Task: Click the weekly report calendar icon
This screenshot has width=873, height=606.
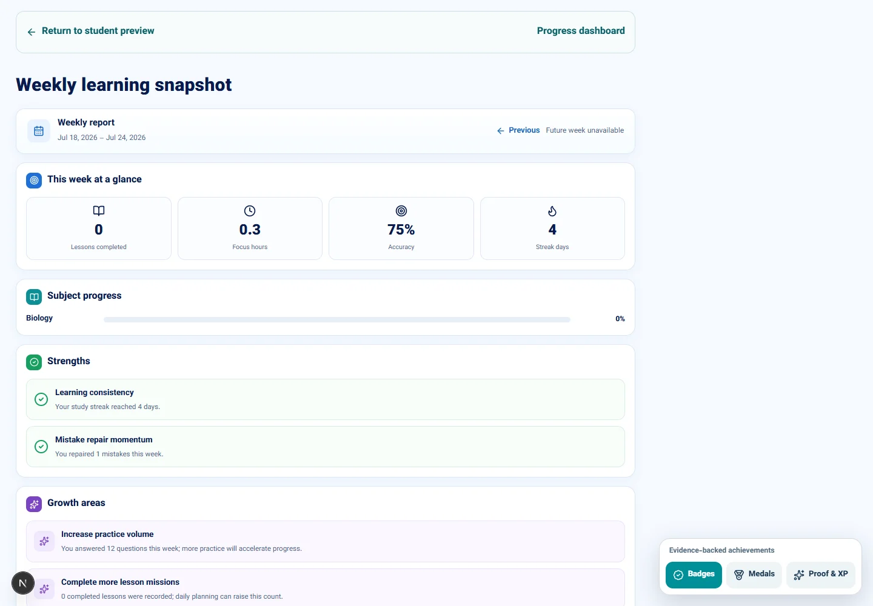Action: point(39,131)
